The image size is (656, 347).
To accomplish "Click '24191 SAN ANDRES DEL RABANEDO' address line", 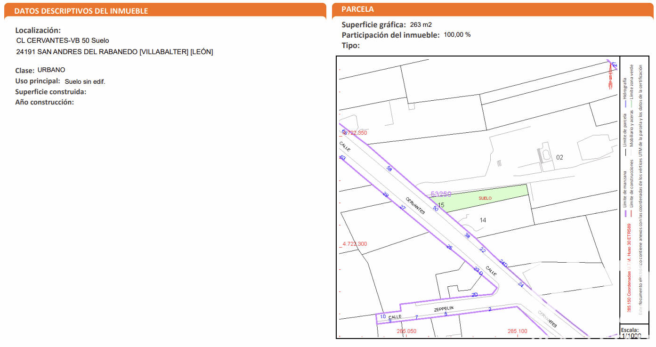I will [x=114, y=52].
